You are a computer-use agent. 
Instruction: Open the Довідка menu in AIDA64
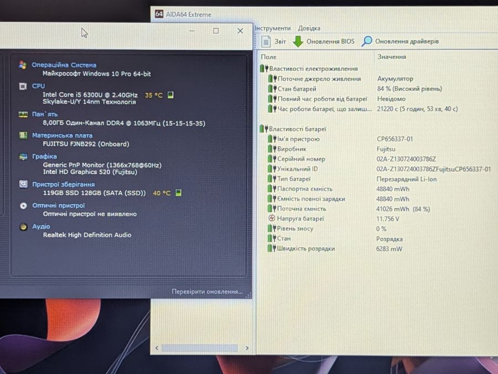tap(309, 28)
